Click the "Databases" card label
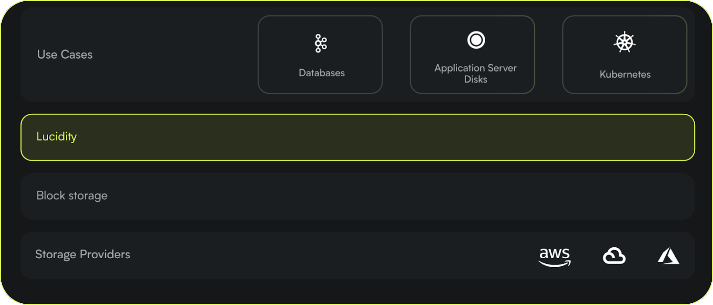The width and height of the screenshot is (713, 305). tap(322, 73)
